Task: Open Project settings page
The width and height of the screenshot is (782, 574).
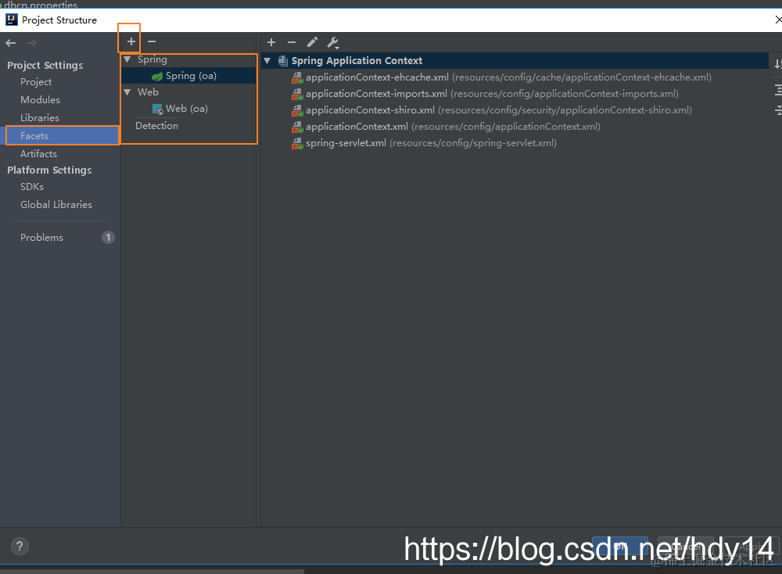Action: point(36,82)
